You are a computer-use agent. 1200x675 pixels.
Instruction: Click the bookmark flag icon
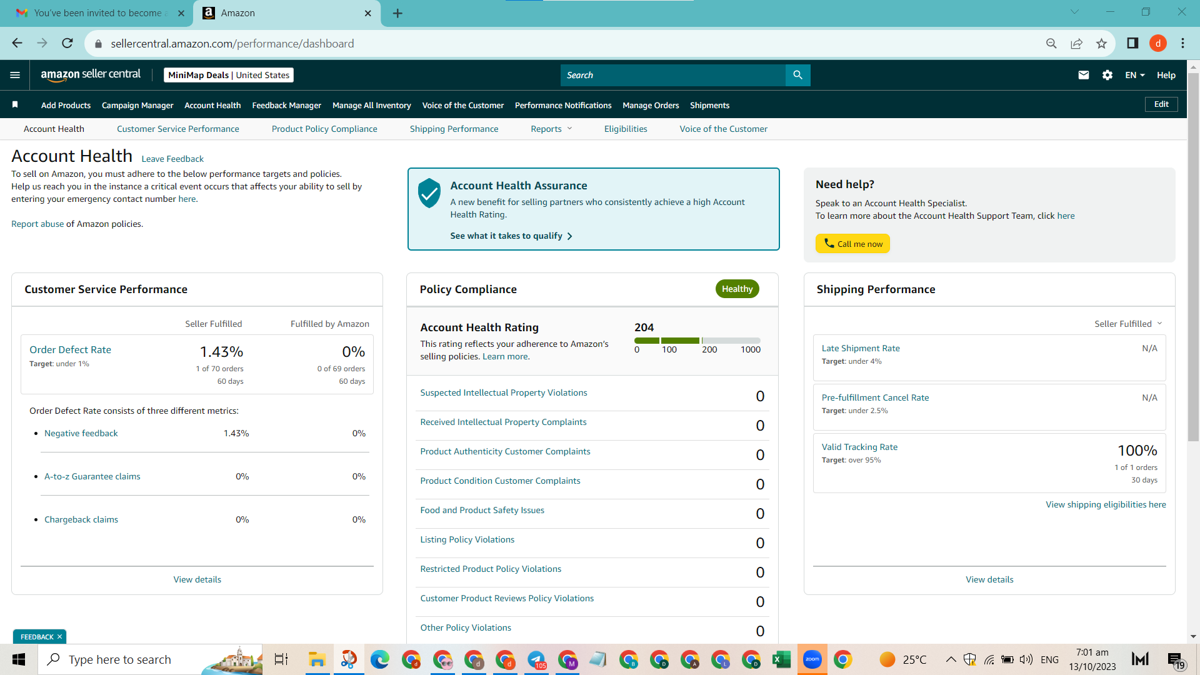tap(15, 104)
